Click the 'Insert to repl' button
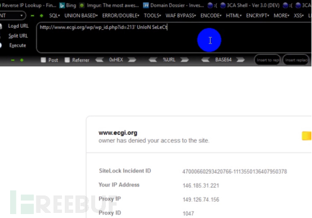This screenshot has height=218, width=312. point(268,60)
